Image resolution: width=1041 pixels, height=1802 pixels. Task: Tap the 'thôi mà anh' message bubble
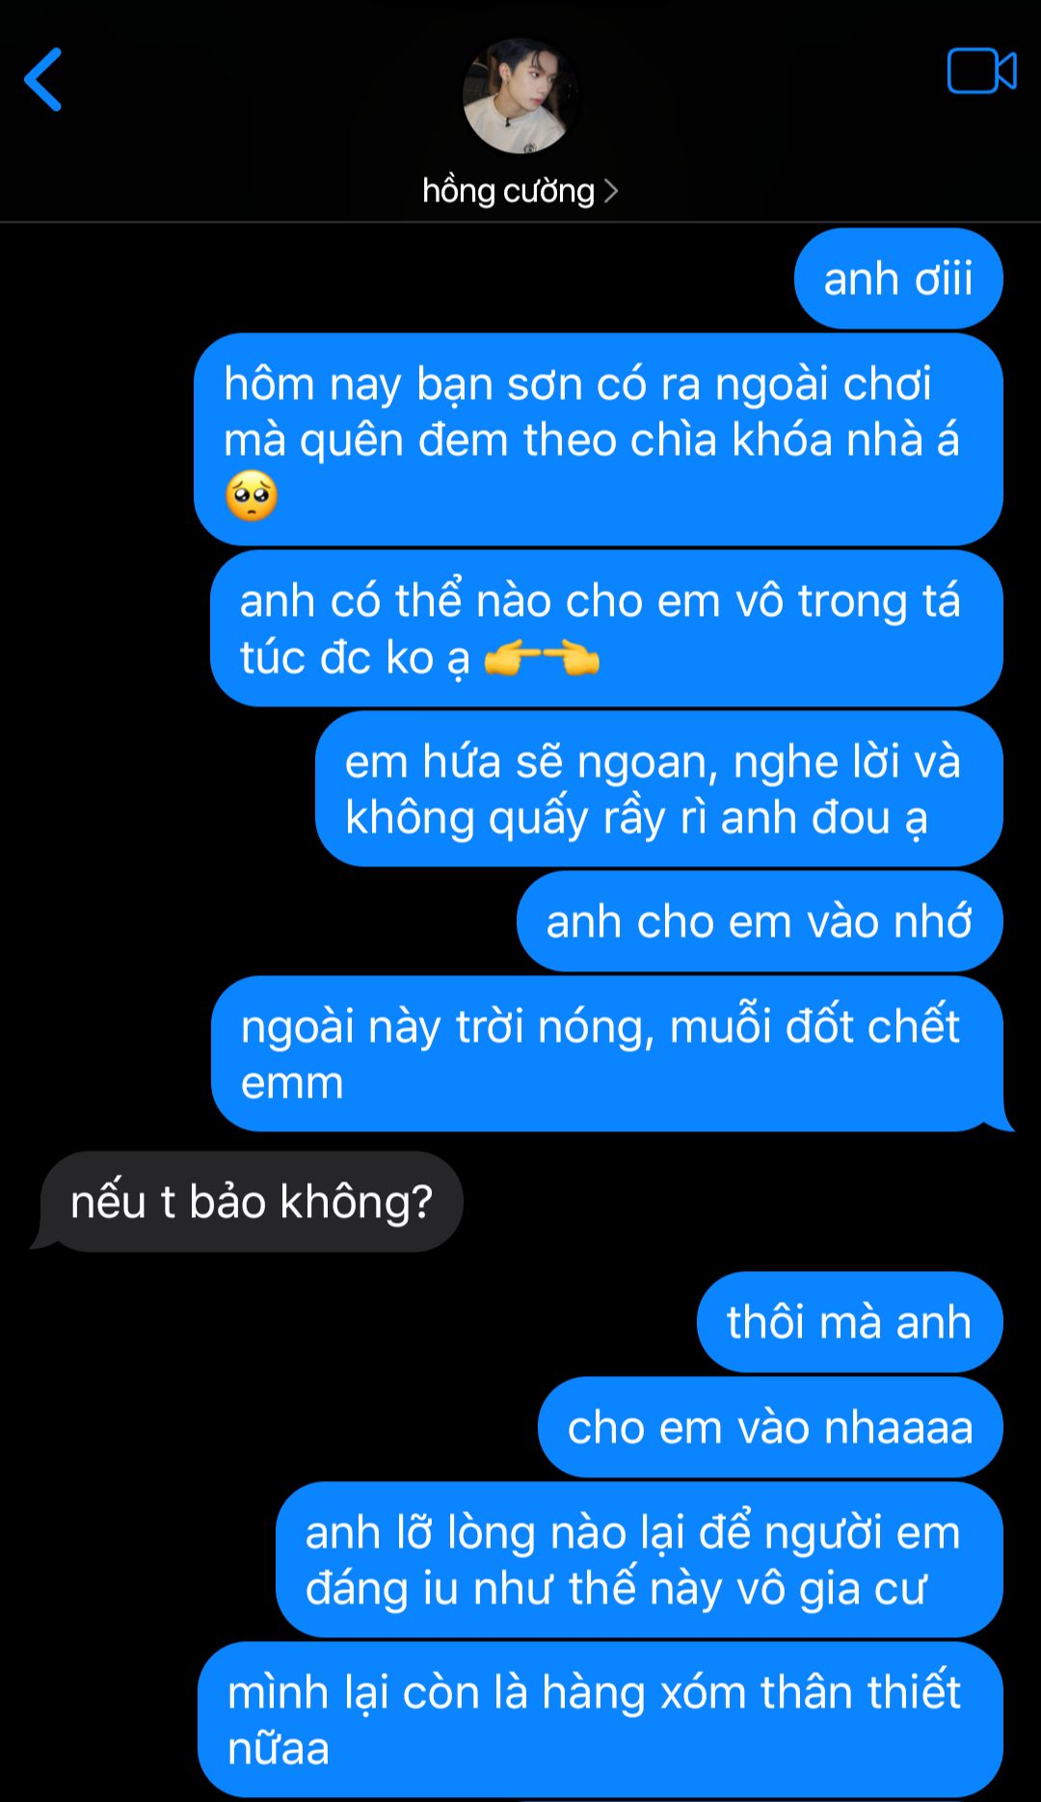(849, 1322)
